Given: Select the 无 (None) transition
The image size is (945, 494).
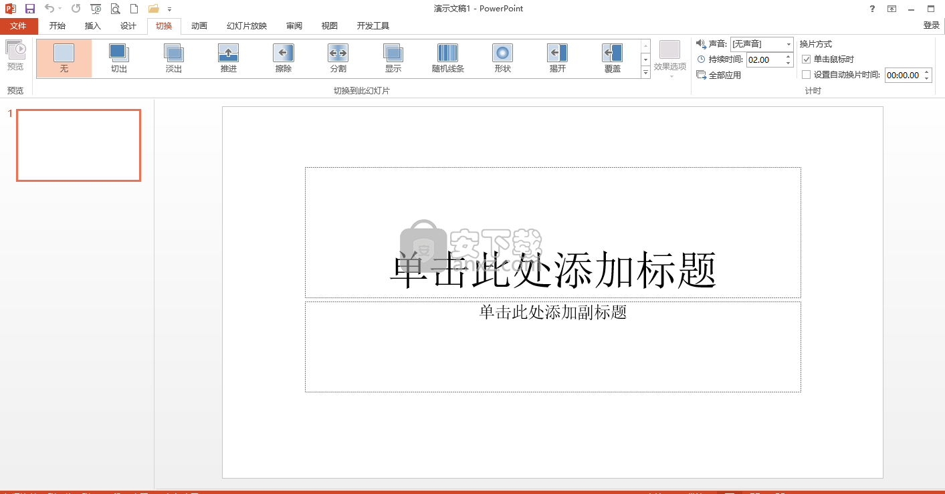Looking at the screenshot, I should [x=64, y=59].
